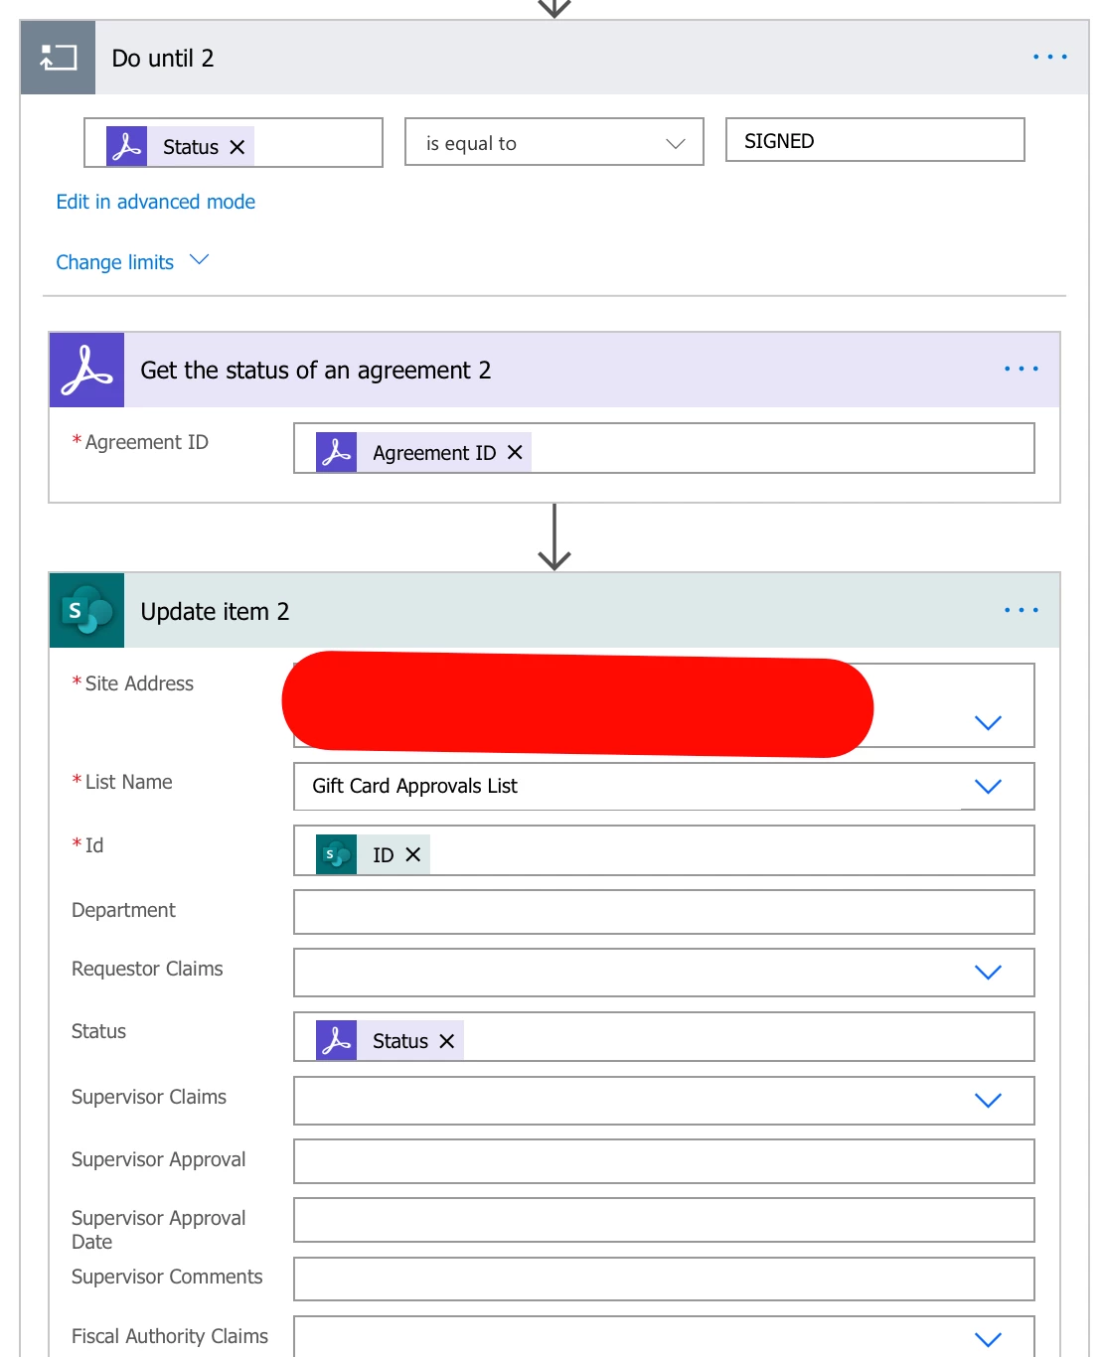Remove the Status token from the condition
Viewport: 1103px width, 1357px height.
pos(236,147)
